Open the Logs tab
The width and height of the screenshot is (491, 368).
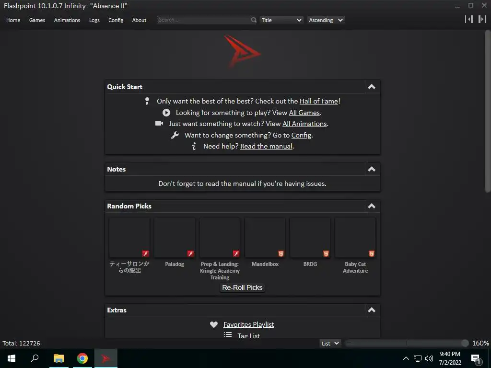click(x=94, y=20)
